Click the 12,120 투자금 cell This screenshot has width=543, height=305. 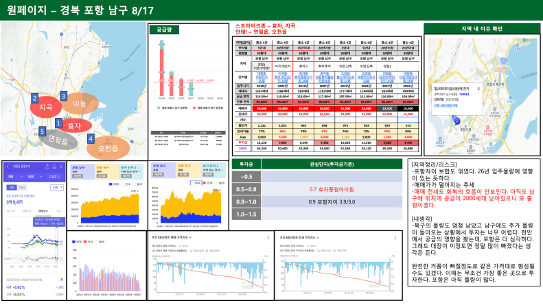(x=262, y=143)
